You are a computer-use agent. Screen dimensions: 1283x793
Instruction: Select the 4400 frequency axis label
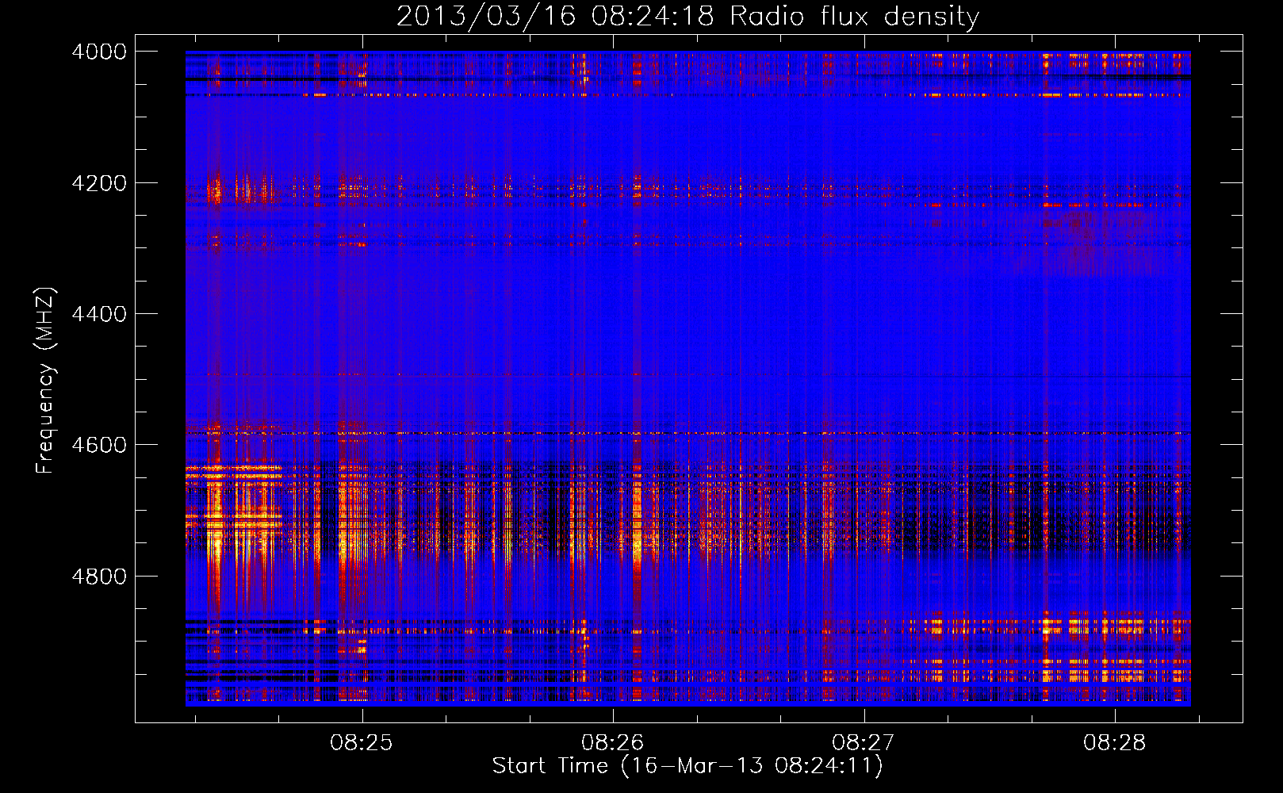coord(99,314)
